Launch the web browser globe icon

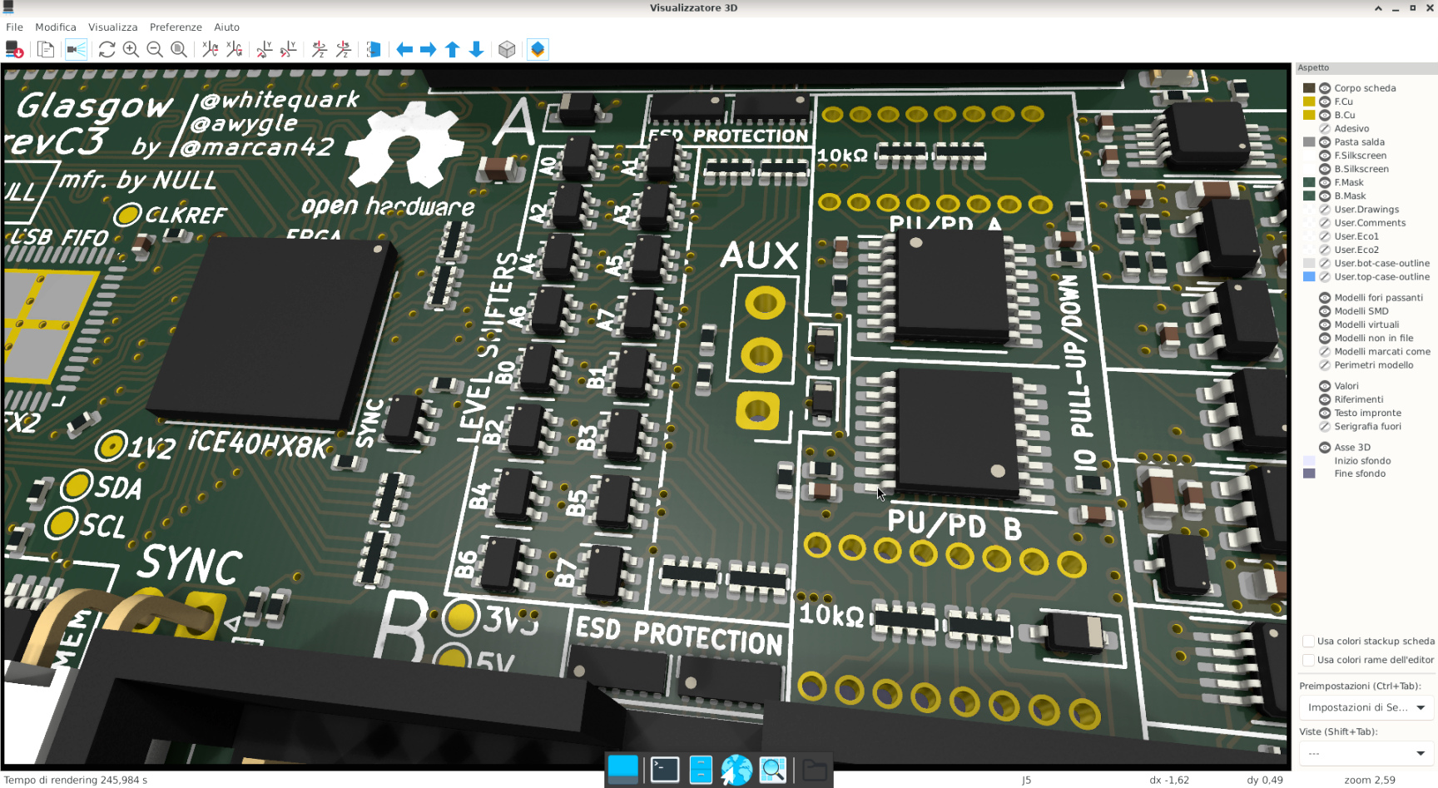736,770
